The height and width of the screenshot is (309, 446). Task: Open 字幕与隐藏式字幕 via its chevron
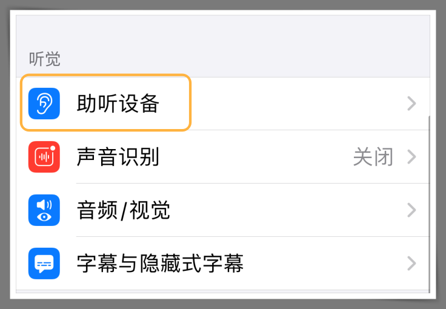click(x=411, y=264)
